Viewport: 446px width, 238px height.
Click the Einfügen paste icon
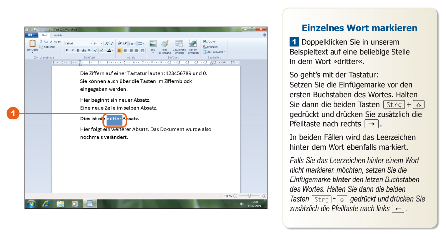(x=32, y=44)
